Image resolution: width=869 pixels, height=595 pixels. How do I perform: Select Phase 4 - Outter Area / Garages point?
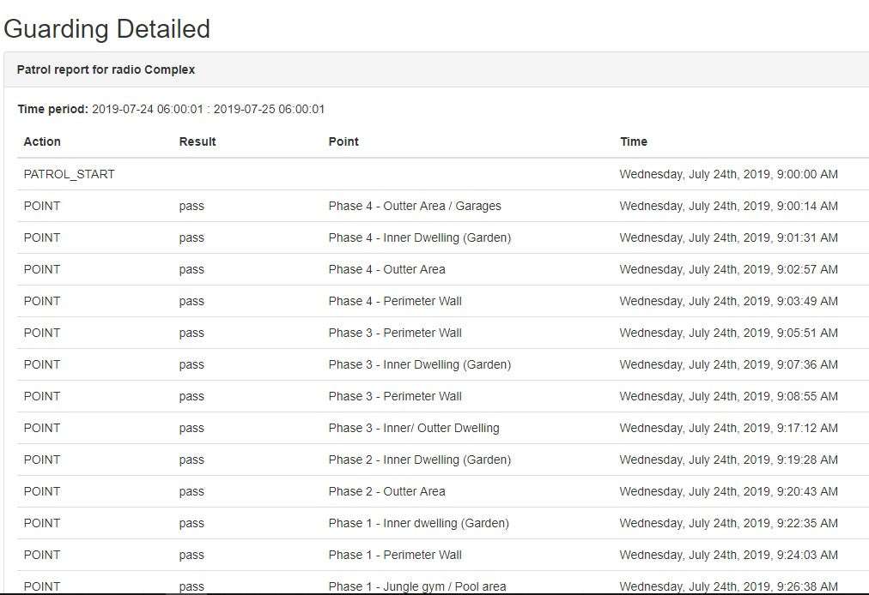coord(415,206)
